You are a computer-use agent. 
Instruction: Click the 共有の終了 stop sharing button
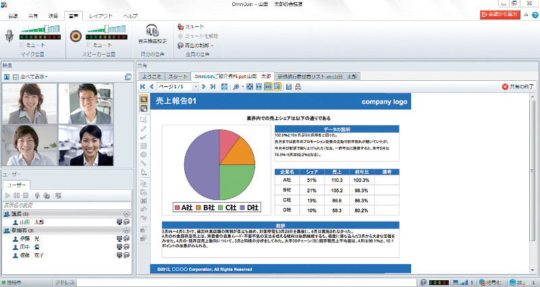pos(518,87)
